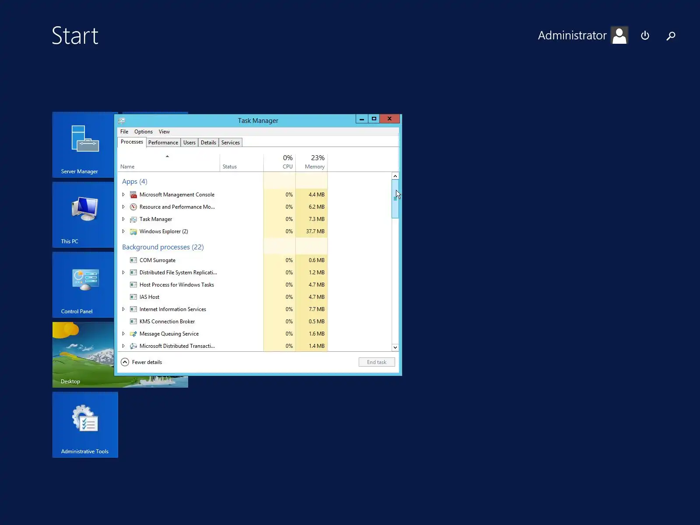
Task: Click the Task Manager title bar icon
Action: 122,121
